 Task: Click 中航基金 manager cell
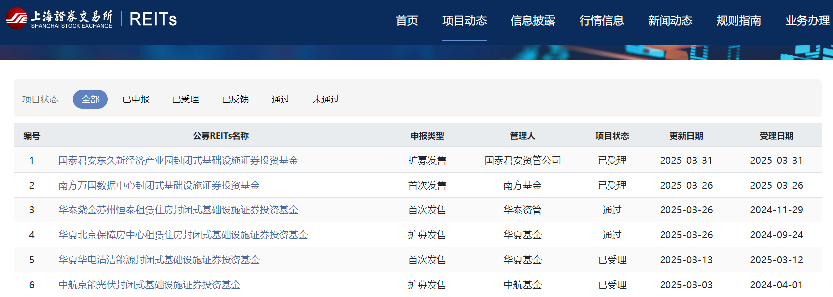click(522, 285)
